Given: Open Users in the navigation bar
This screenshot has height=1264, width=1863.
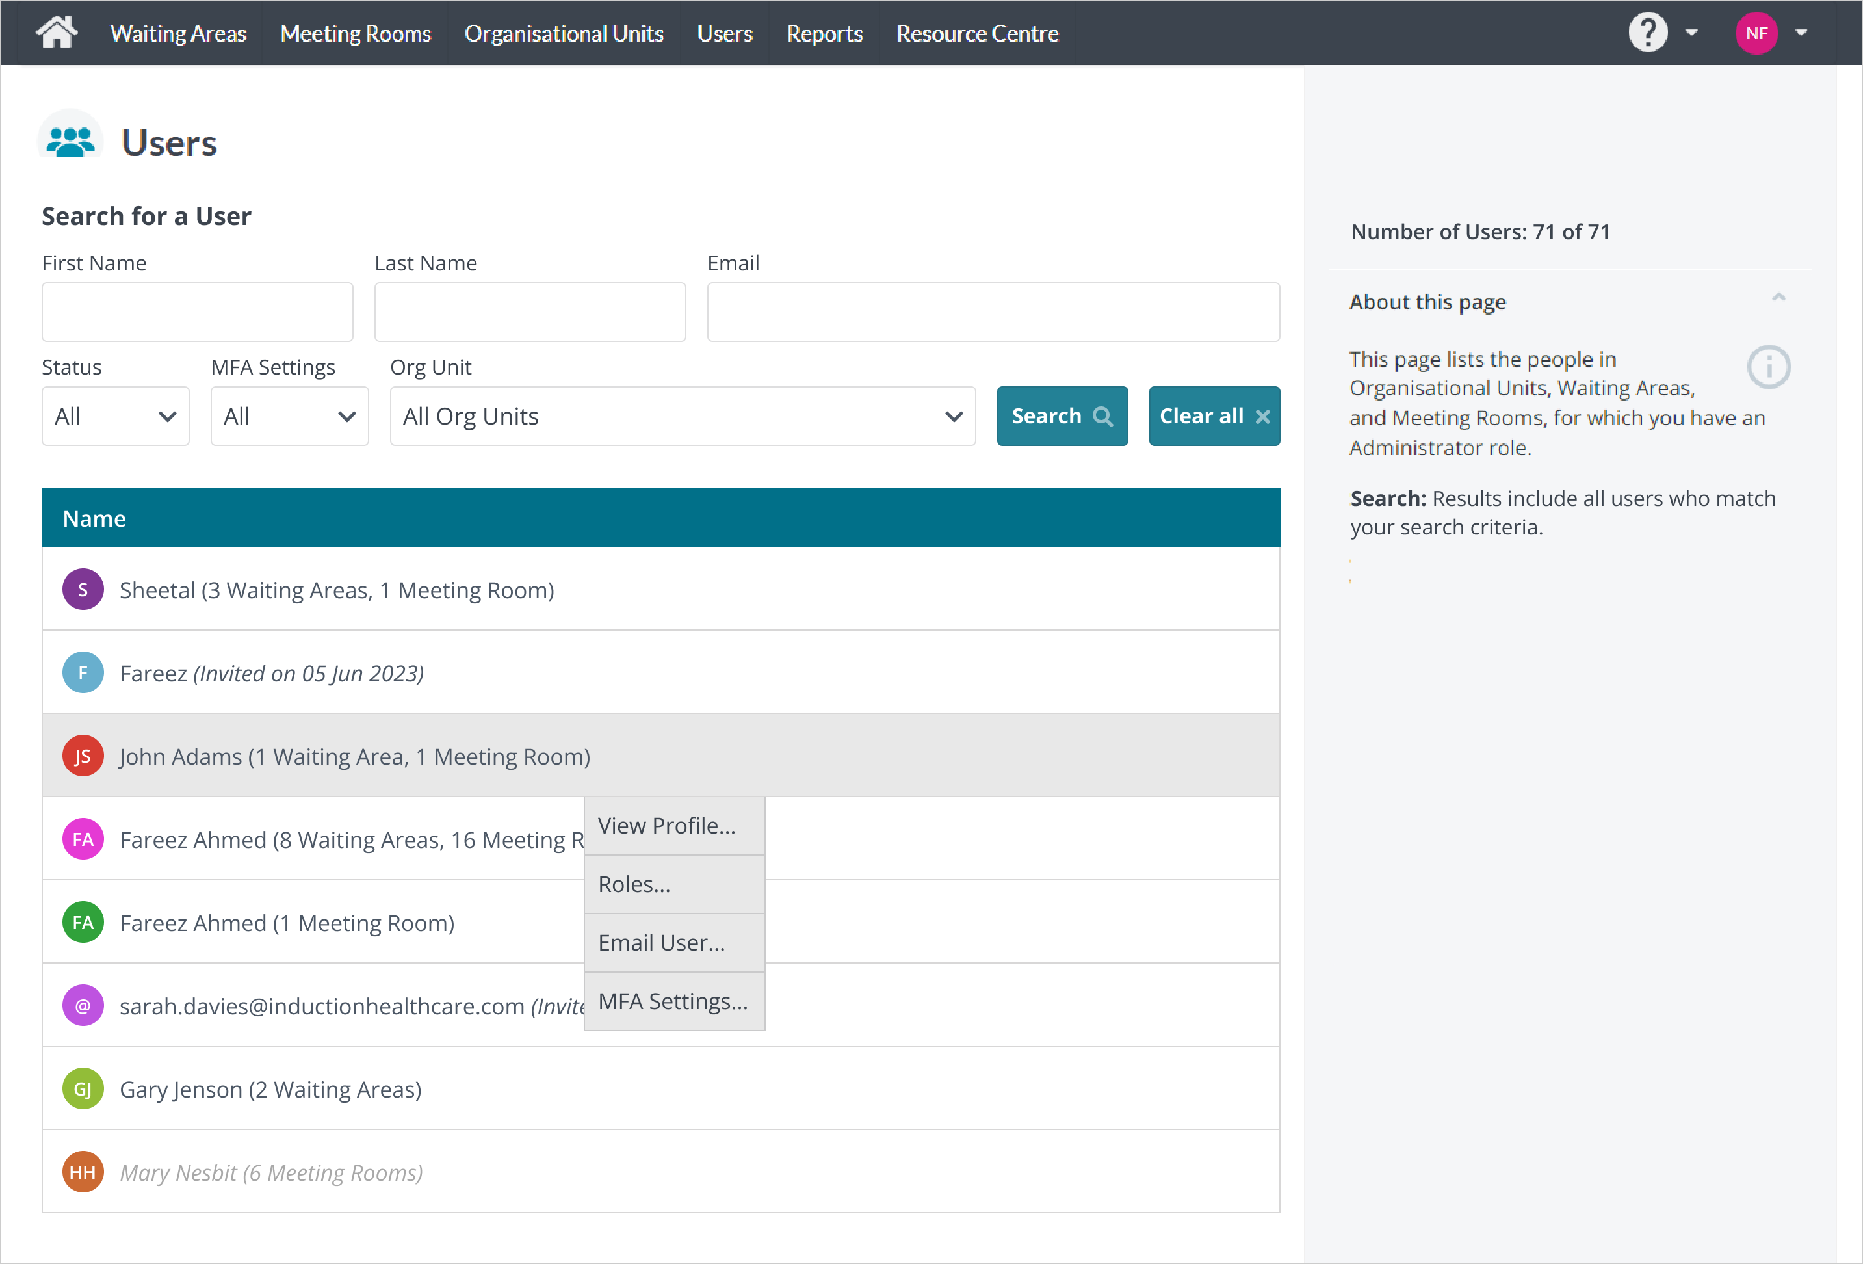Looking at the screenshot, I should [725, 33].
